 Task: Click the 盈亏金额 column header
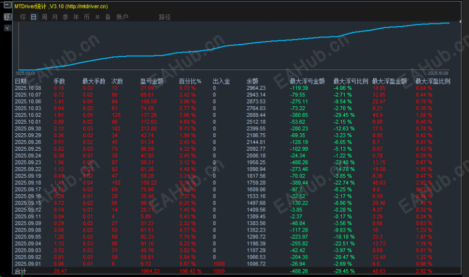(x=152, y=81)
